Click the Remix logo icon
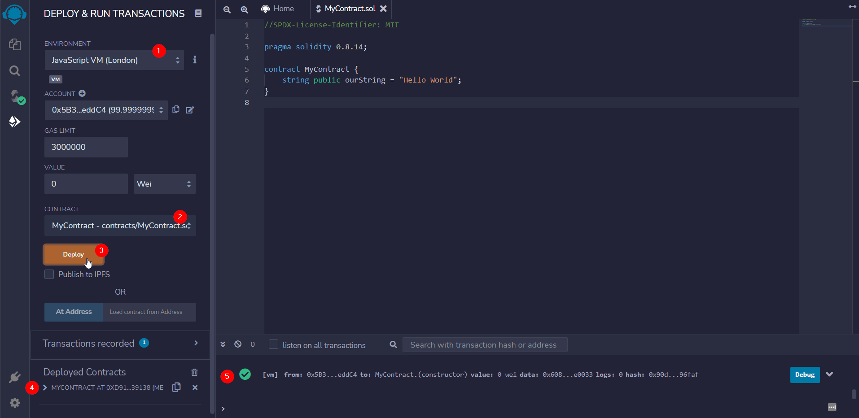The height and width of the screenshot is (418, 859). tap(14, 14)
